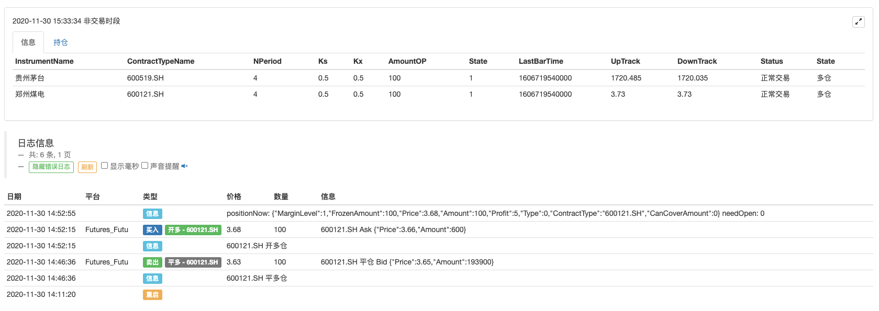Switch to the 持仓 tab
Screen dimensions: 879x311
[61, 42]
